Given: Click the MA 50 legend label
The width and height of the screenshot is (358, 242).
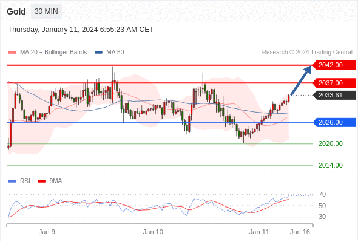Looking at the screenshot, I should pyautogui.click(x=115, y=53).
